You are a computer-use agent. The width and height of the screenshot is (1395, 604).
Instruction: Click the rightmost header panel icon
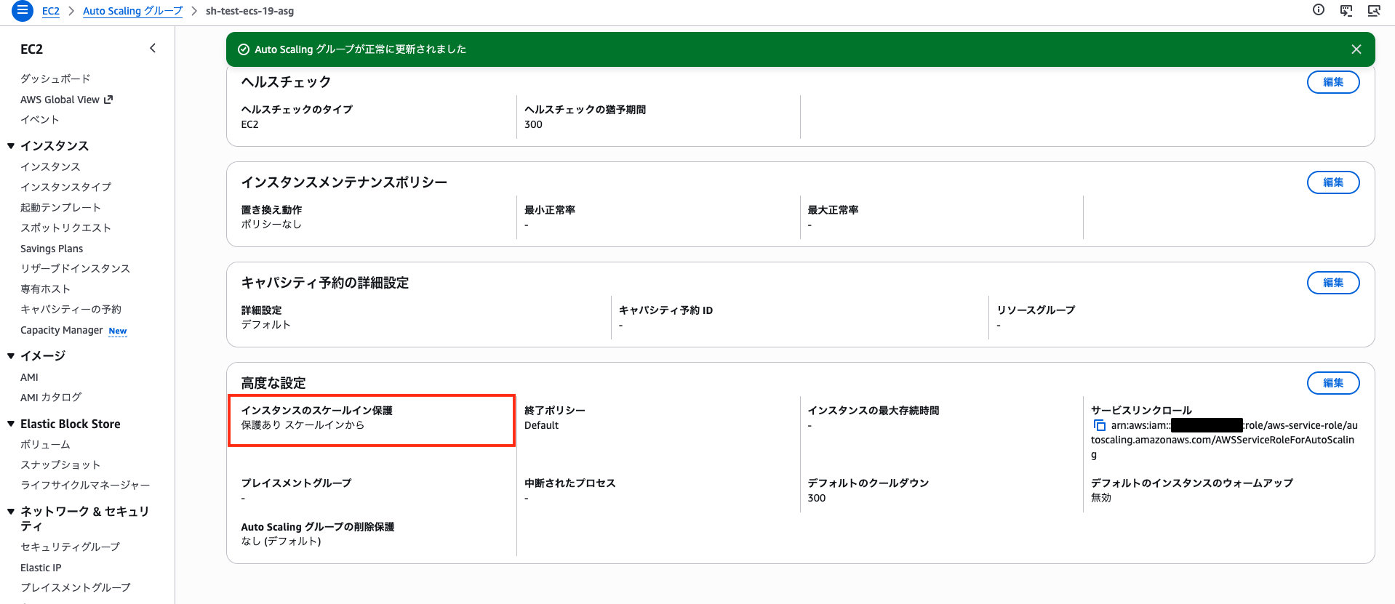coord(1374,10)
